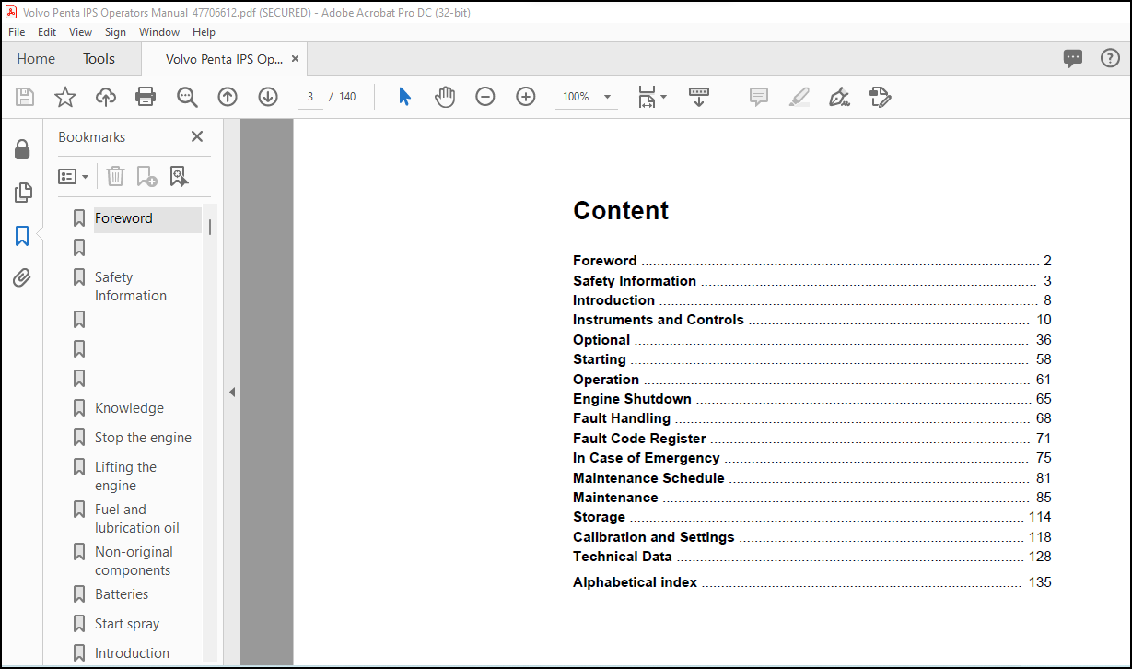The height and width of the screenshot is (669, 1132).
Task: Open the File menu
Action: (x=17, y=31)
